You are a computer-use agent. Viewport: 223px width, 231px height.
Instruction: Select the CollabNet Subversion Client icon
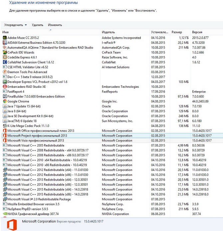(5, 62)
